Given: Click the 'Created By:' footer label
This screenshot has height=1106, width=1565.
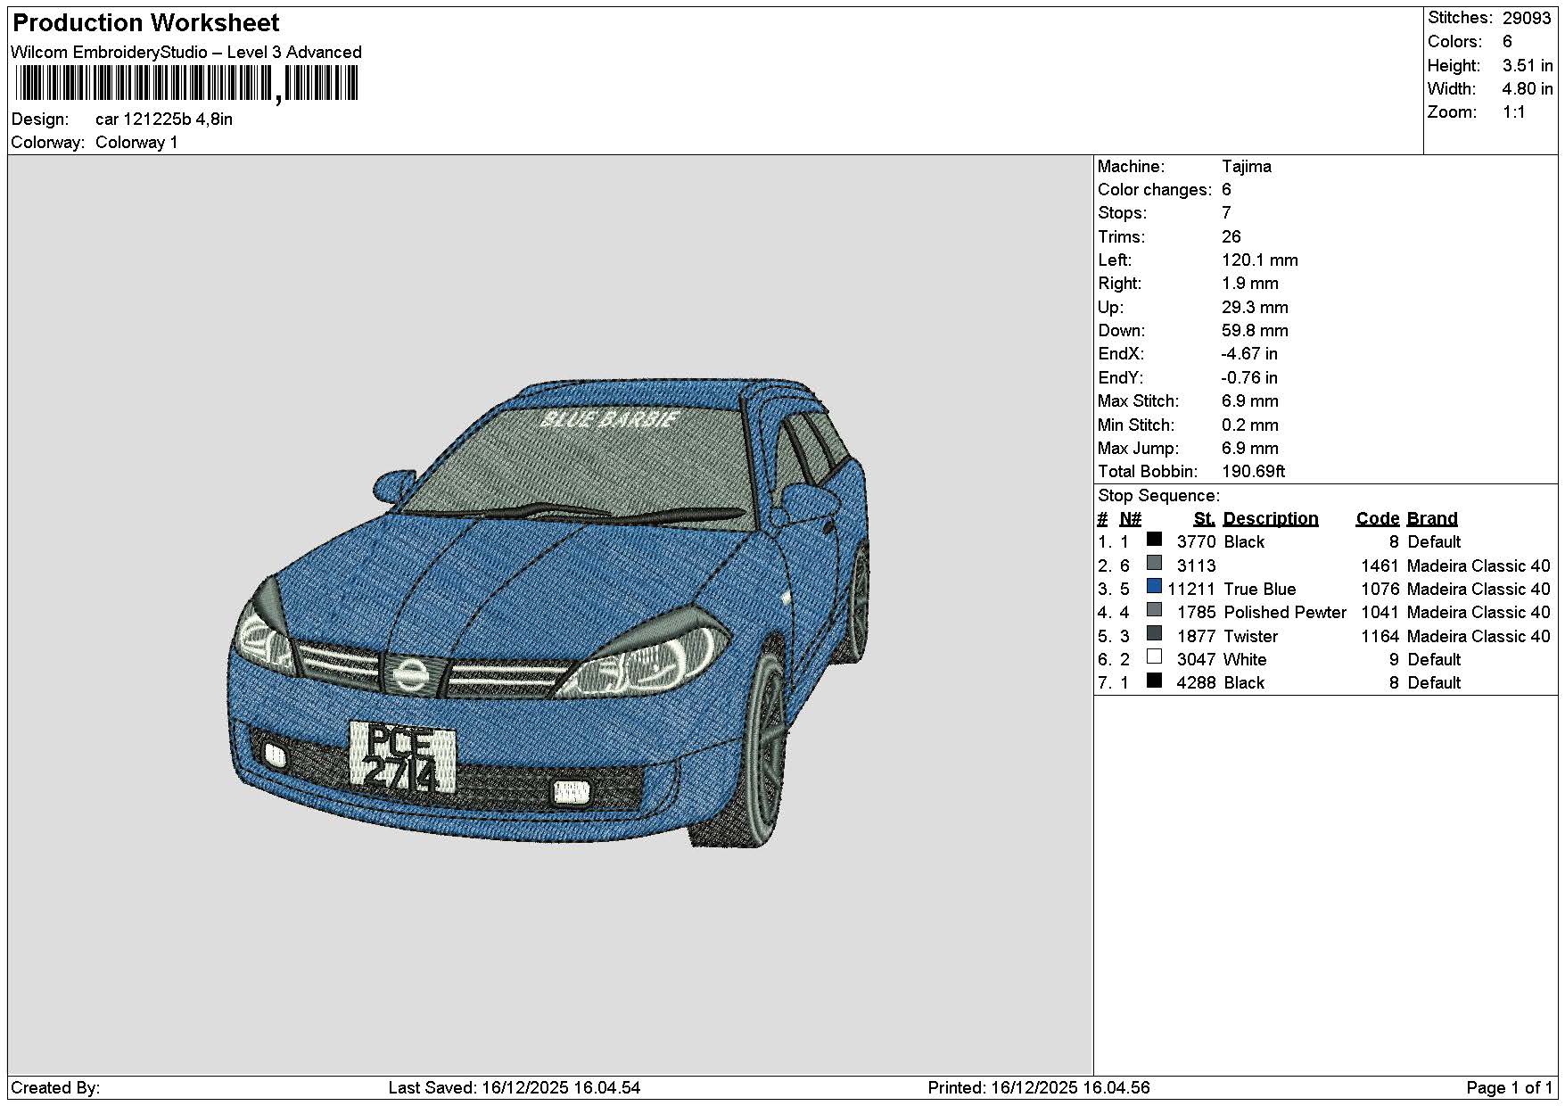Looking at the screenshot, I should tap(55, 1087).
